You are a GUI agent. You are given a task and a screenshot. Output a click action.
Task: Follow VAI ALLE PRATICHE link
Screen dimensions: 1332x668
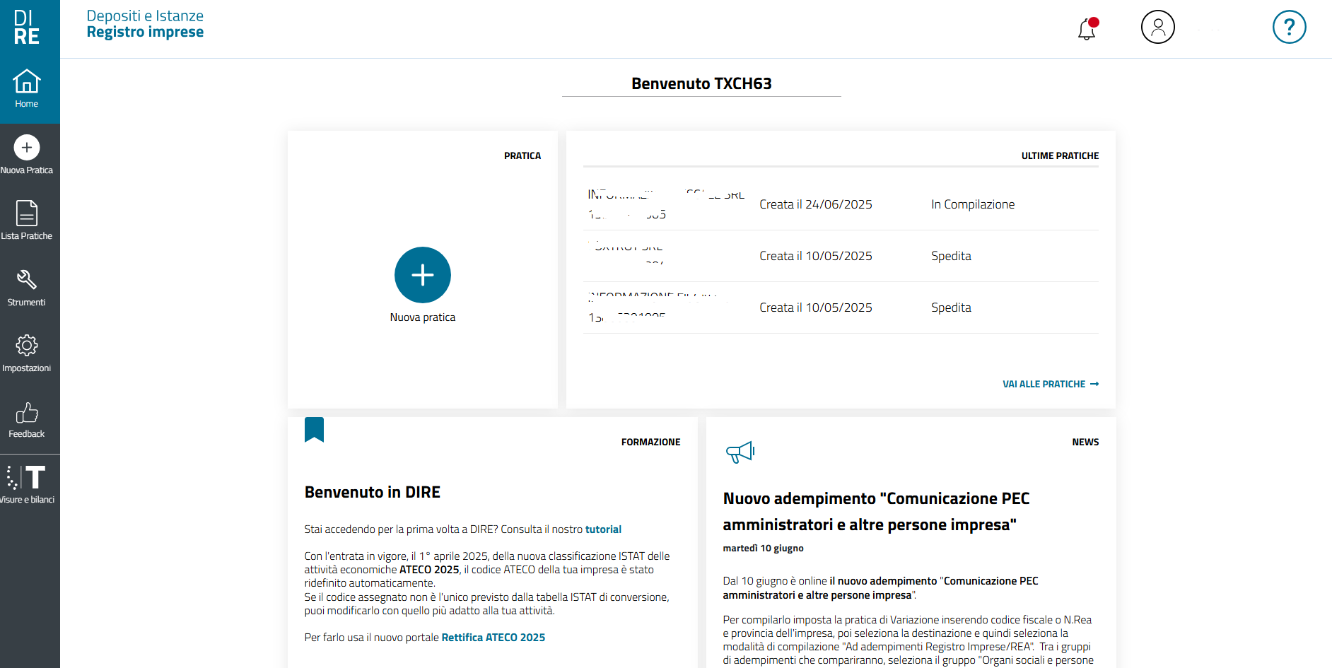pos(1051,384)
